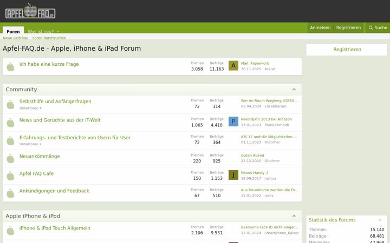
Task: Open the Neuankömmlinge forum
Action: coord(40,156)
